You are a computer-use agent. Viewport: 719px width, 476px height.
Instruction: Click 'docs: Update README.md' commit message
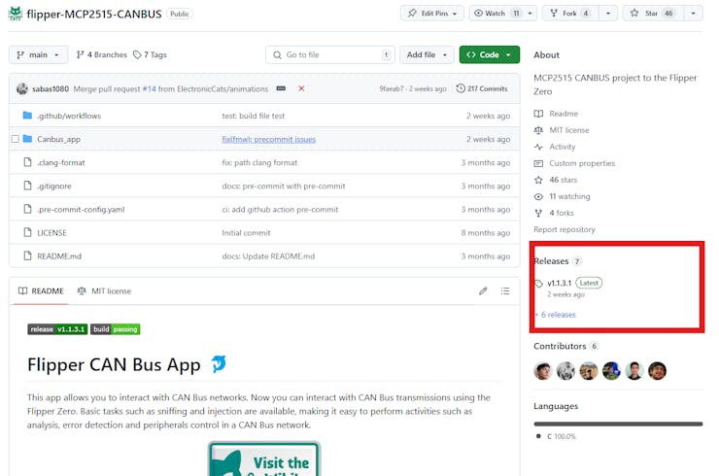[268, 255]
